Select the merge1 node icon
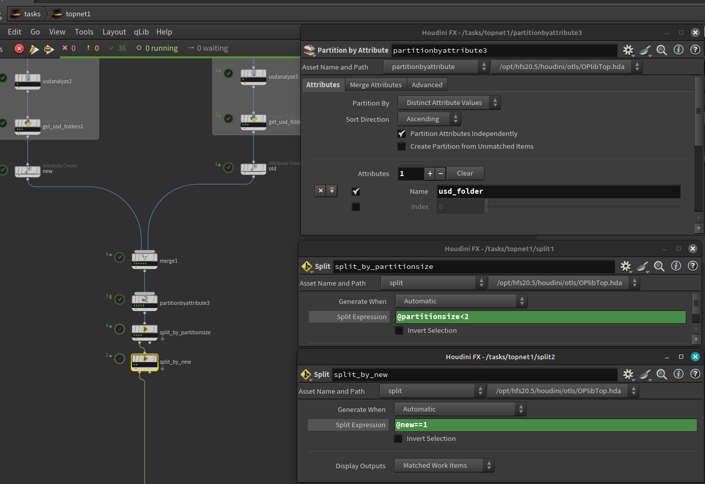The height and width of the screenshot is (484, 705). point(145,259)
